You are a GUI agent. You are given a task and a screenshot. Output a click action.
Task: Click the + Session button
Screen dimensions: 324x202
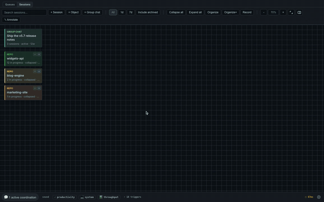click(57, 13)
